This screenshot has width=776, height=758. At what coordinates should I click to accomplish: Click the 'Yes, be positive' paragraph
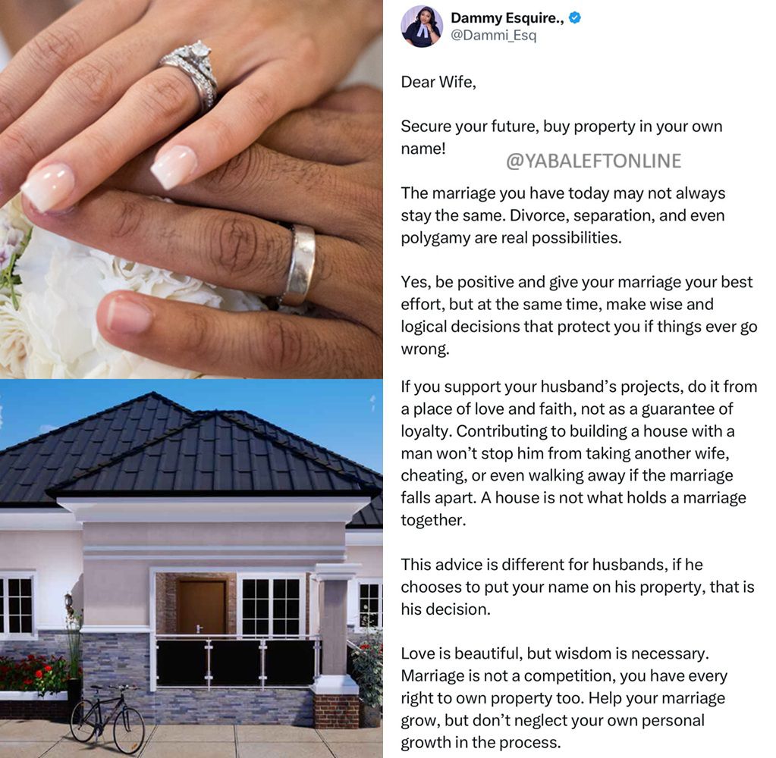click(579, 315)
